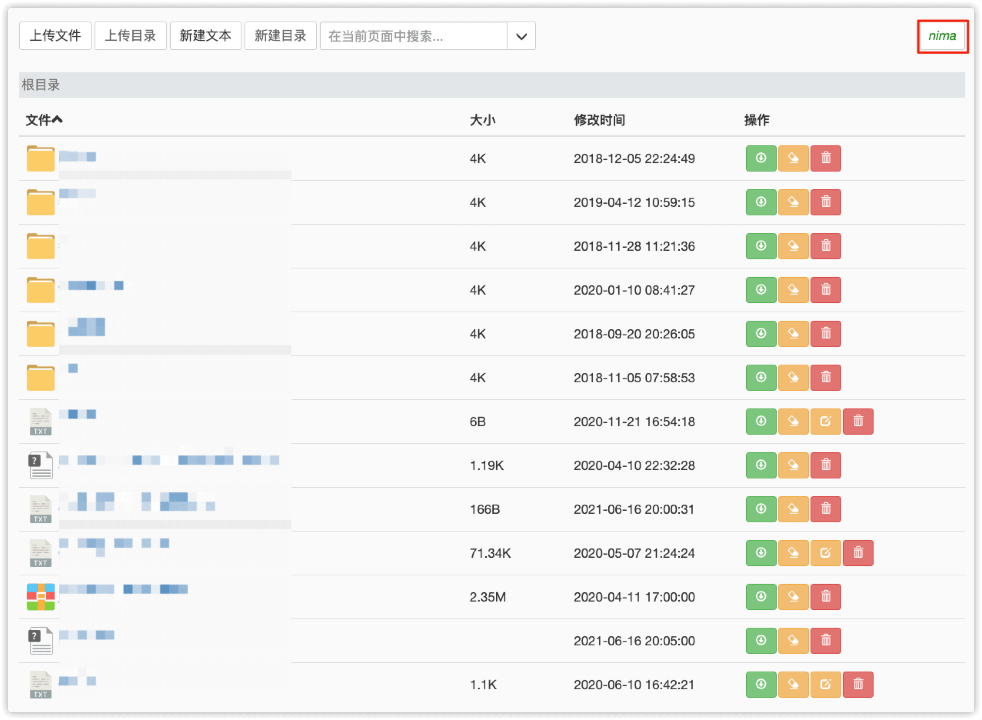Delete the folder dated 2018-12-05 22:24:49
The height and width of the screenshot is (720, 982).
point(826,158)
